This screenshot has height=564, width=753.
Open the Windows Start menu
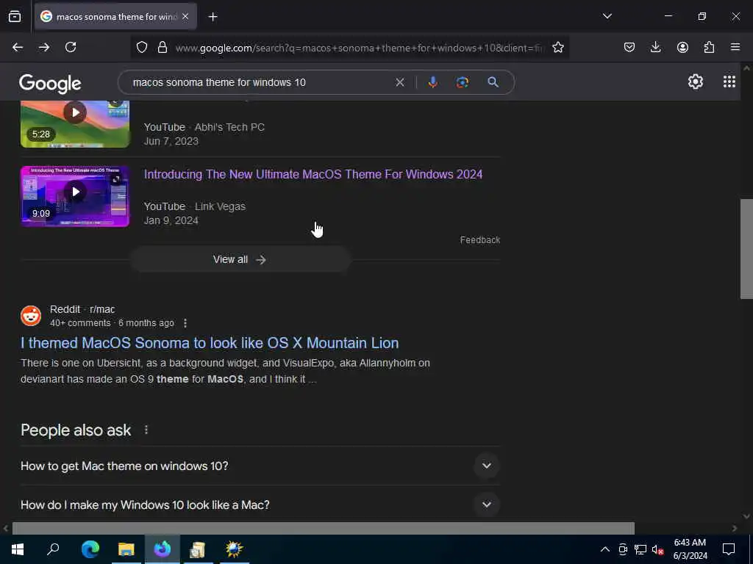(x=18, y=549)
